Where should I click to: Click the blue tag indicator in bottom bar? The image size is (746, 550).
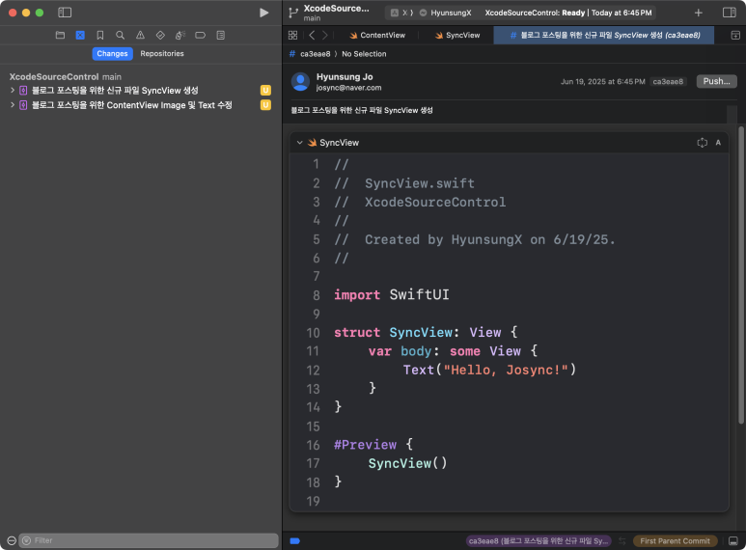pyautogui.click(x=295, y=540)
